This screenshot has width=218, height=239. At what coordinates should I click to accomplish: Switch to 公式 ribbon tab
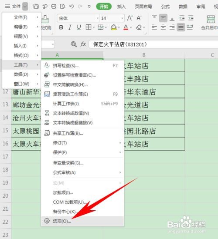tap(165, 7)
